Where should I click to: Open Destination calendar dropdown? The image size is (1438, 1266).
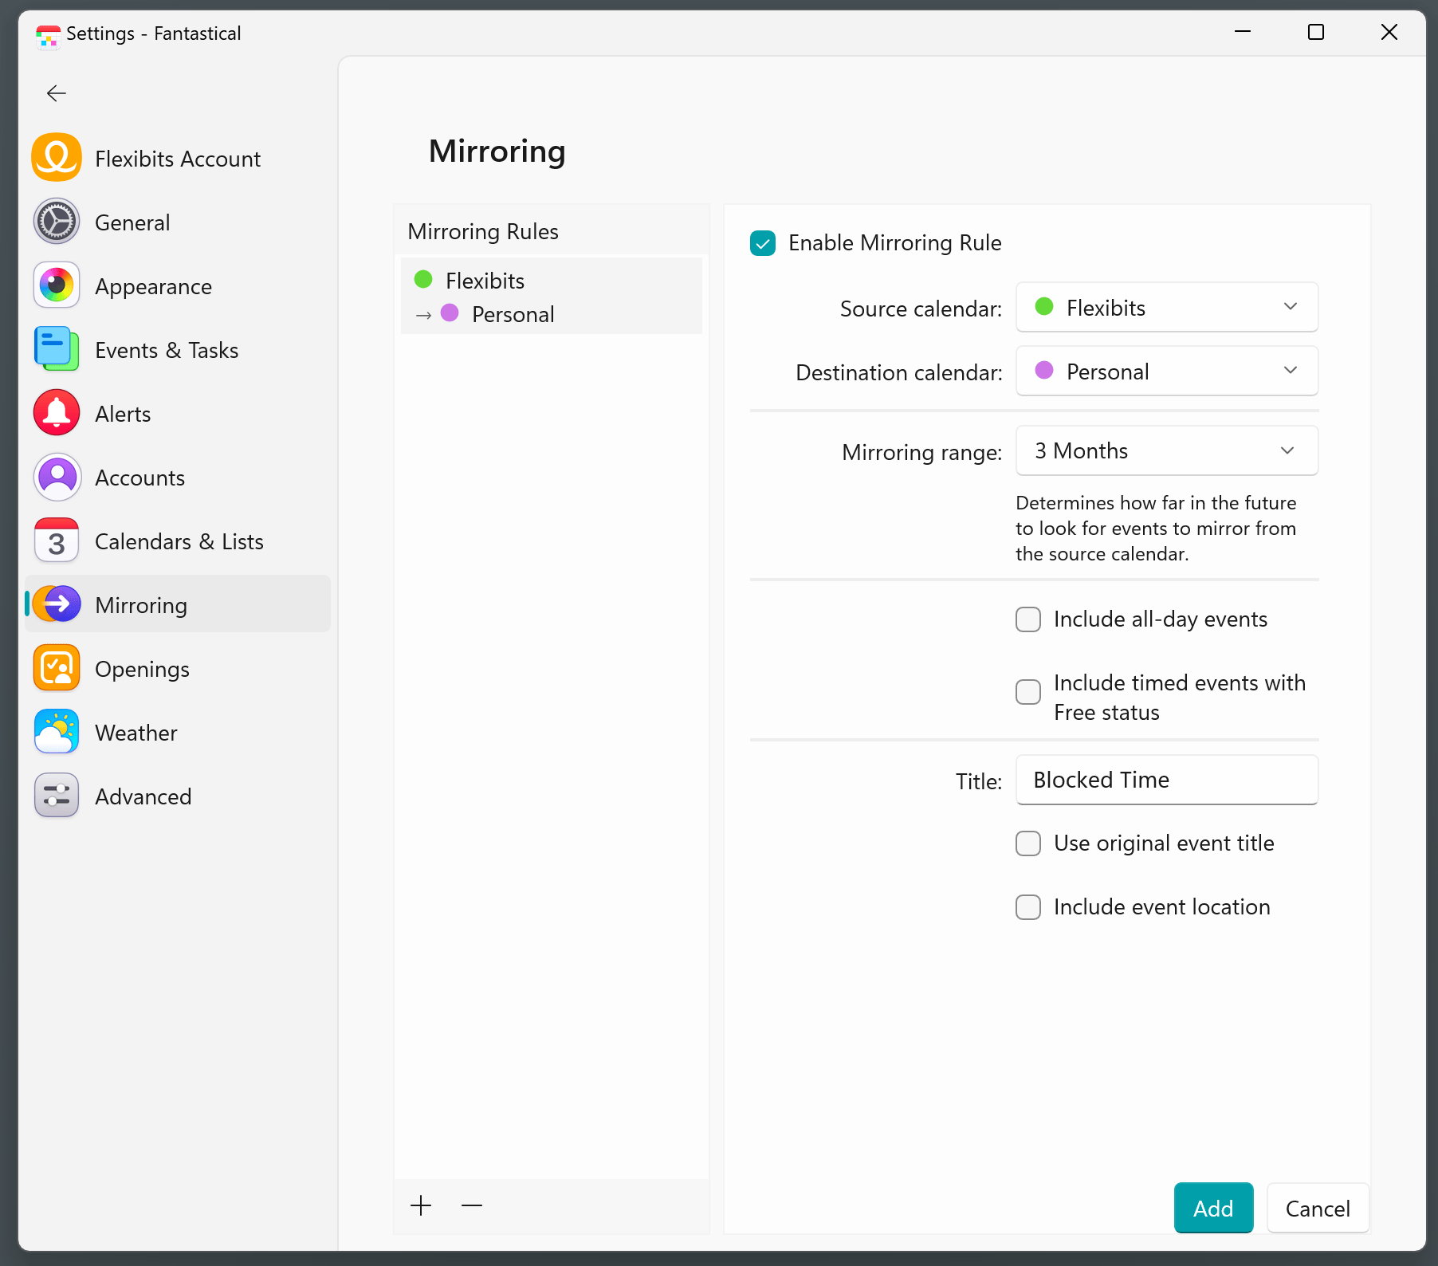[x=1167, y=371]
